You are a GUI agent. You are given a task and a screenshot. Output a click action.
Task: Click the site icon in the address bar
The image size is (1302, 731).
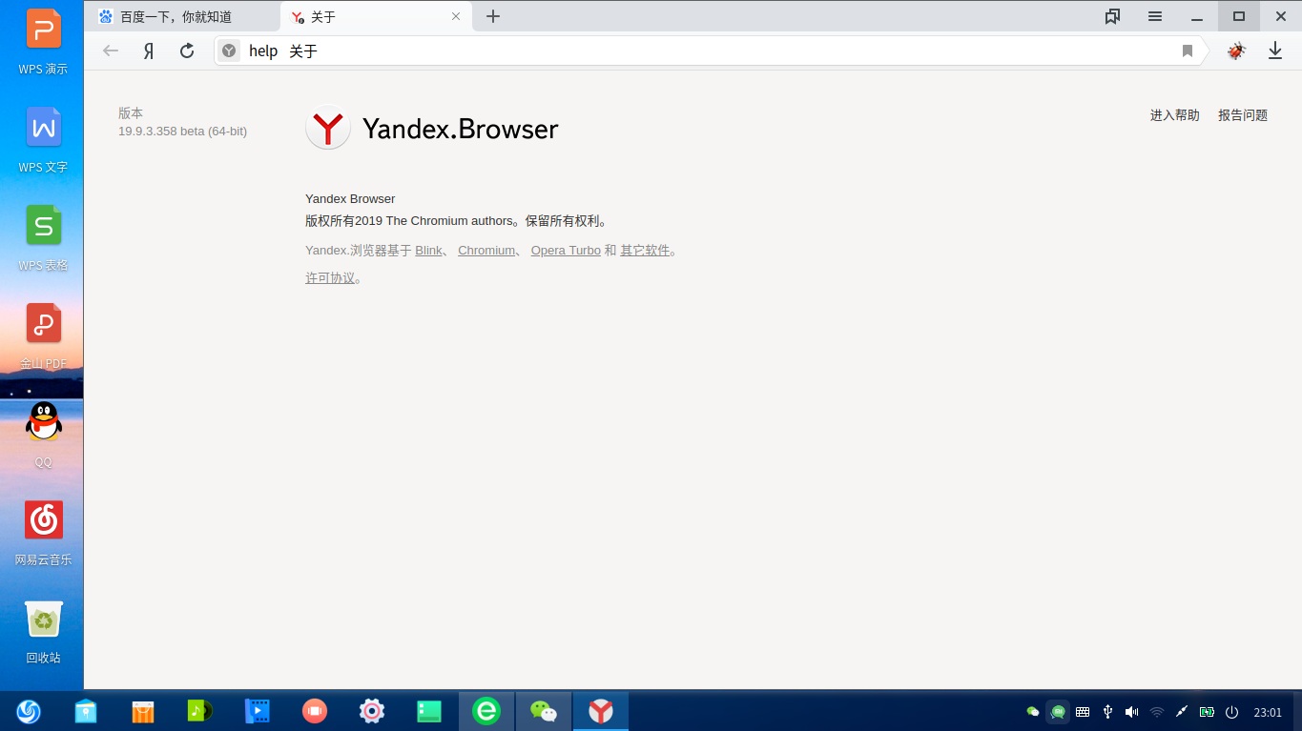point(229,51)
